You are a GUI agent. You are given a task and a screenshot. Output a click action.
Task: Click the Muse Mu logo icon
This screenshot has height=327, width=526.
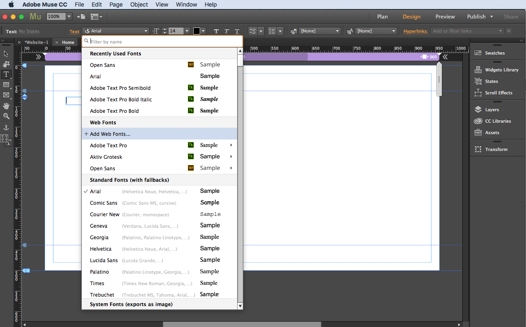pyautogui.click(x=36, y=17)
